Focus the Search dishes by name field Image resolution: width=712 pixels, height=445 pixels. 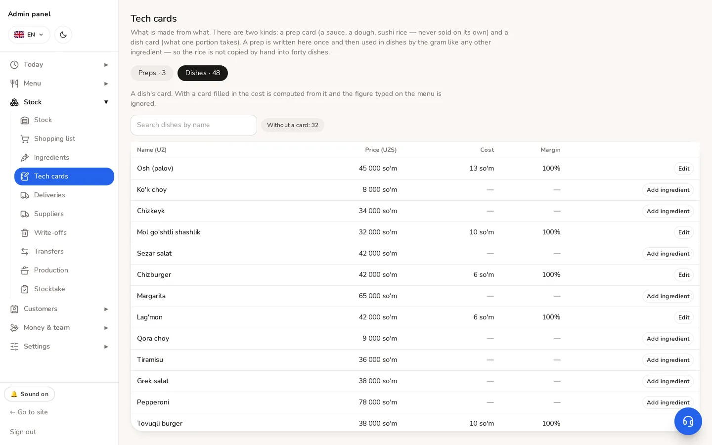coord(194,125)
